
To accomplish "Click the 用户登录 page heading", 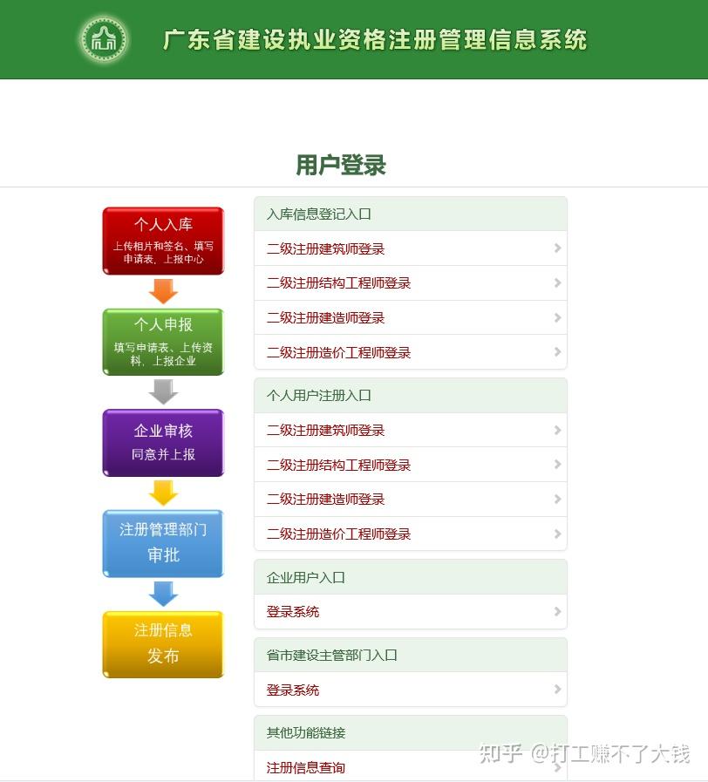I will (x=341, y=165).
